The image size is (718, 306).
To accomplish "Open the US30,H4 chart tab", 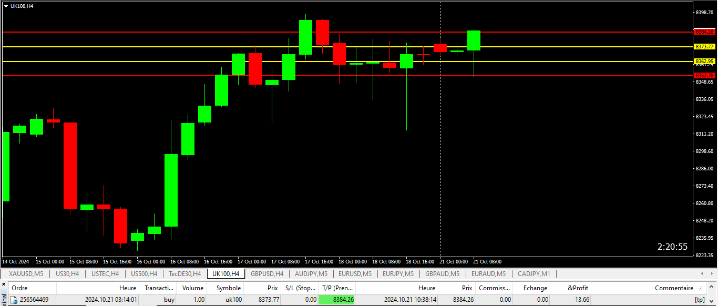I will point(67,274).
